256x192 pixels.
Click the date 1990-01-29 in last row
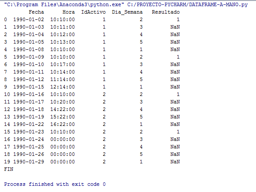click(x=29, y=162)
